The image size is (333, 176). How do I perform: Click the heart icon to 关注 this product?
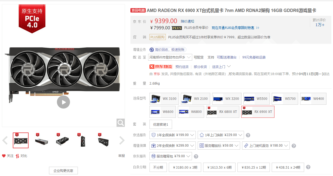[4, 156]
